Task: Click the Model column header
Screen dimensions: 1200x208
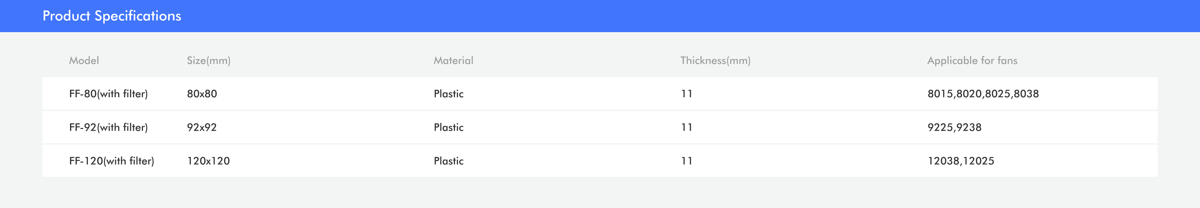Action: (x=84, y=60)
